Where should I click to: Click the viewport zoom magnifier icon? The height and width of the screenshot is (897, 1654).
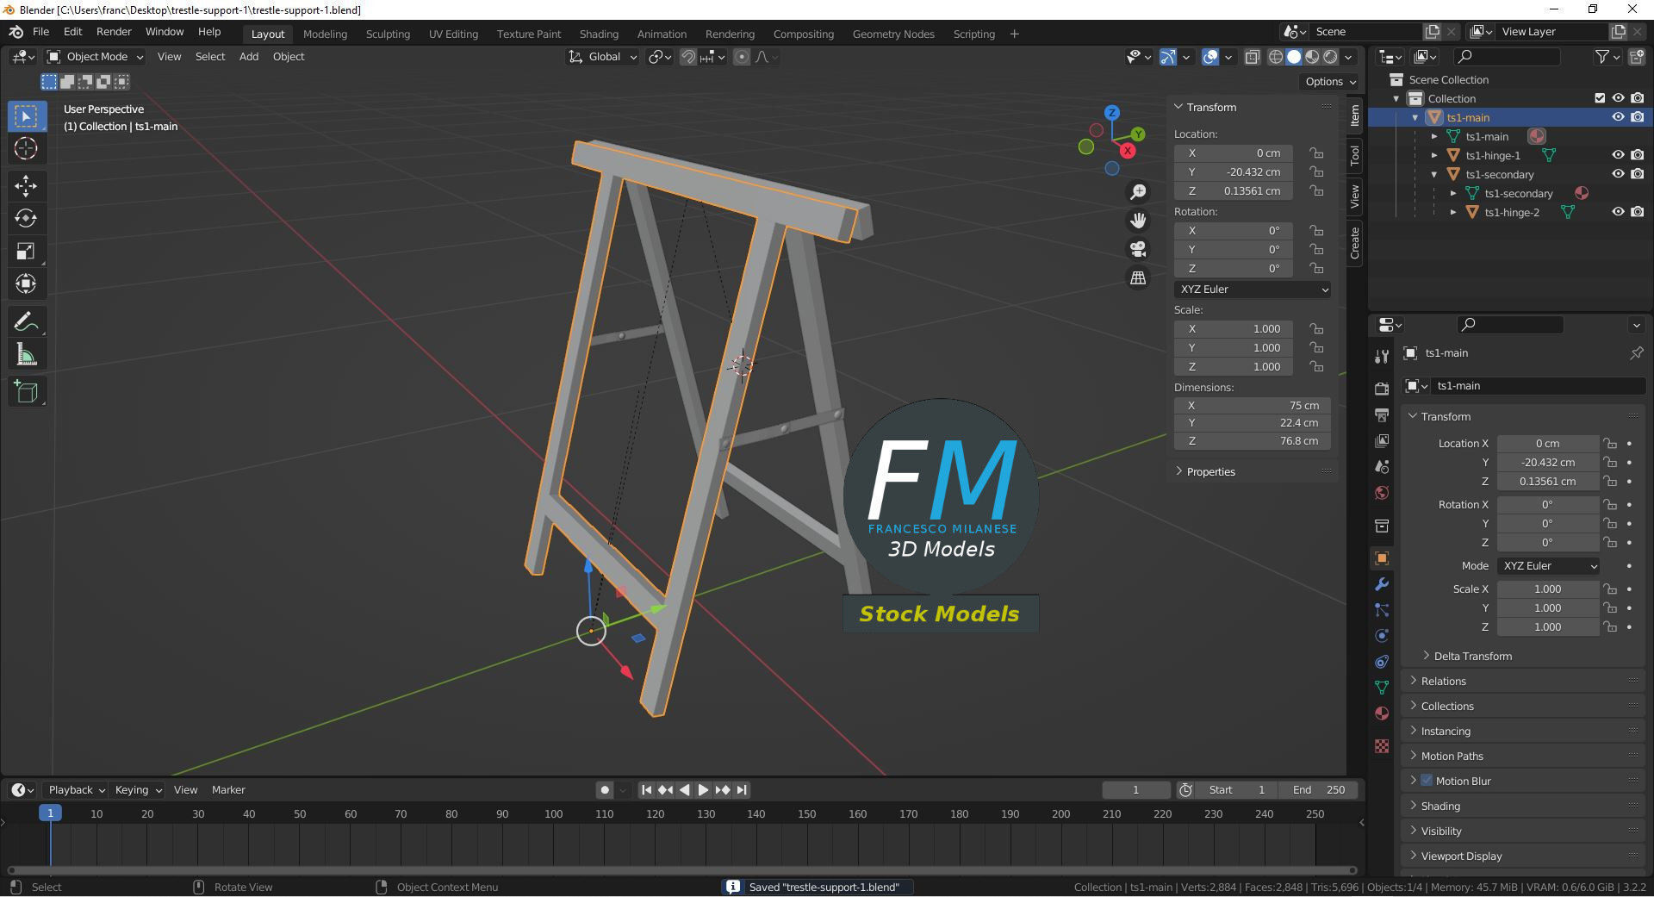click(1138, 191)
